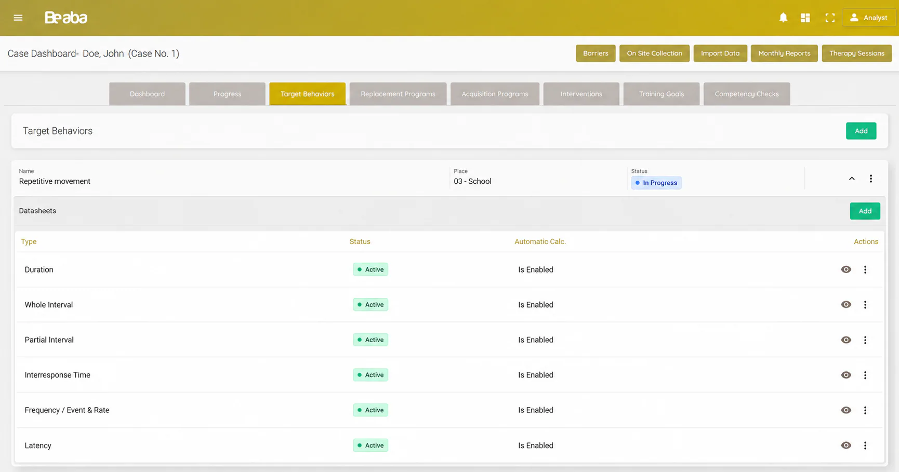Open Therapy Sessions

point(856,53)
